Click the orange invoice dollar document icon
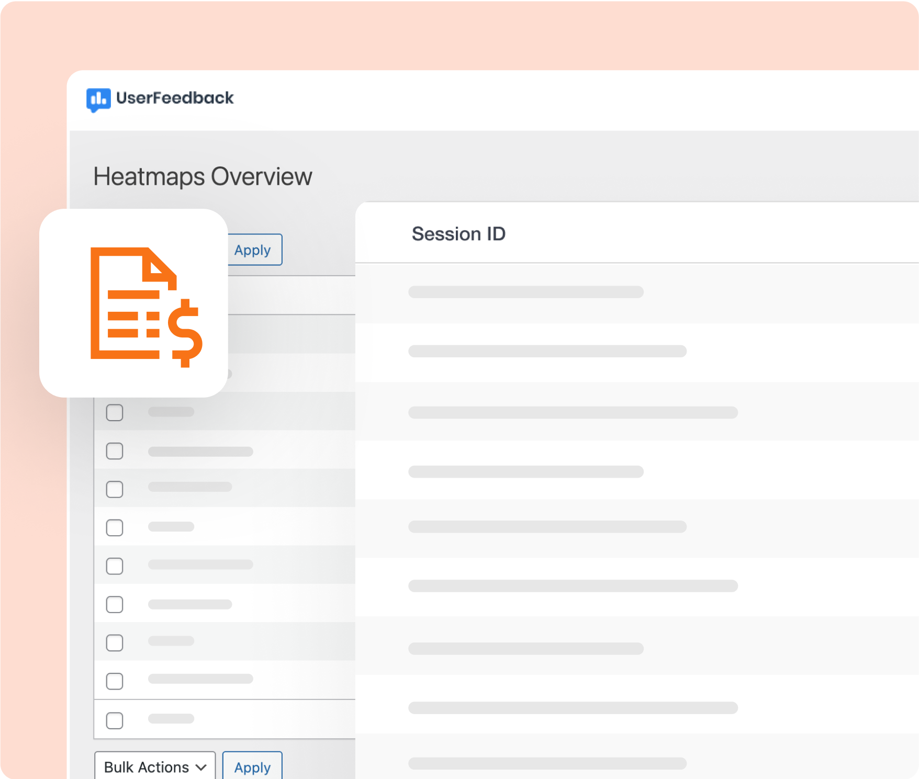The image size is (919, 779). [146, 307]
